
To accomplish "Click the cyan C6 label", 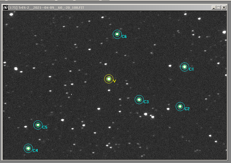I will point(124,37).
